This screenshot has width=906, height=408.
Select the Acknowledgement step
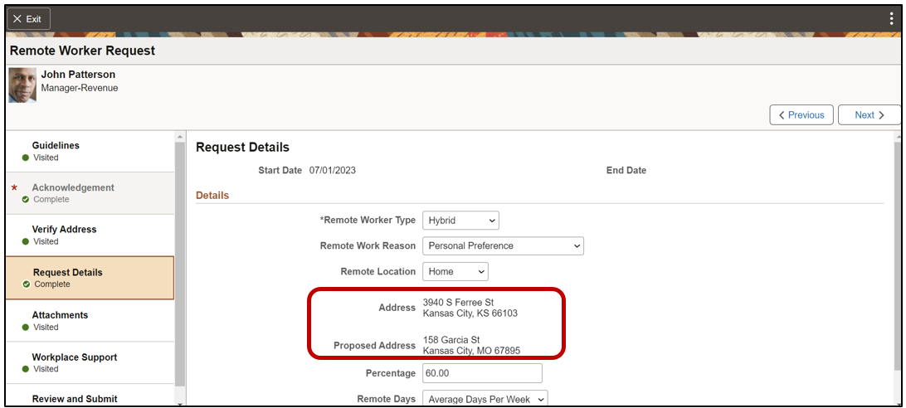tap(73, 188)
